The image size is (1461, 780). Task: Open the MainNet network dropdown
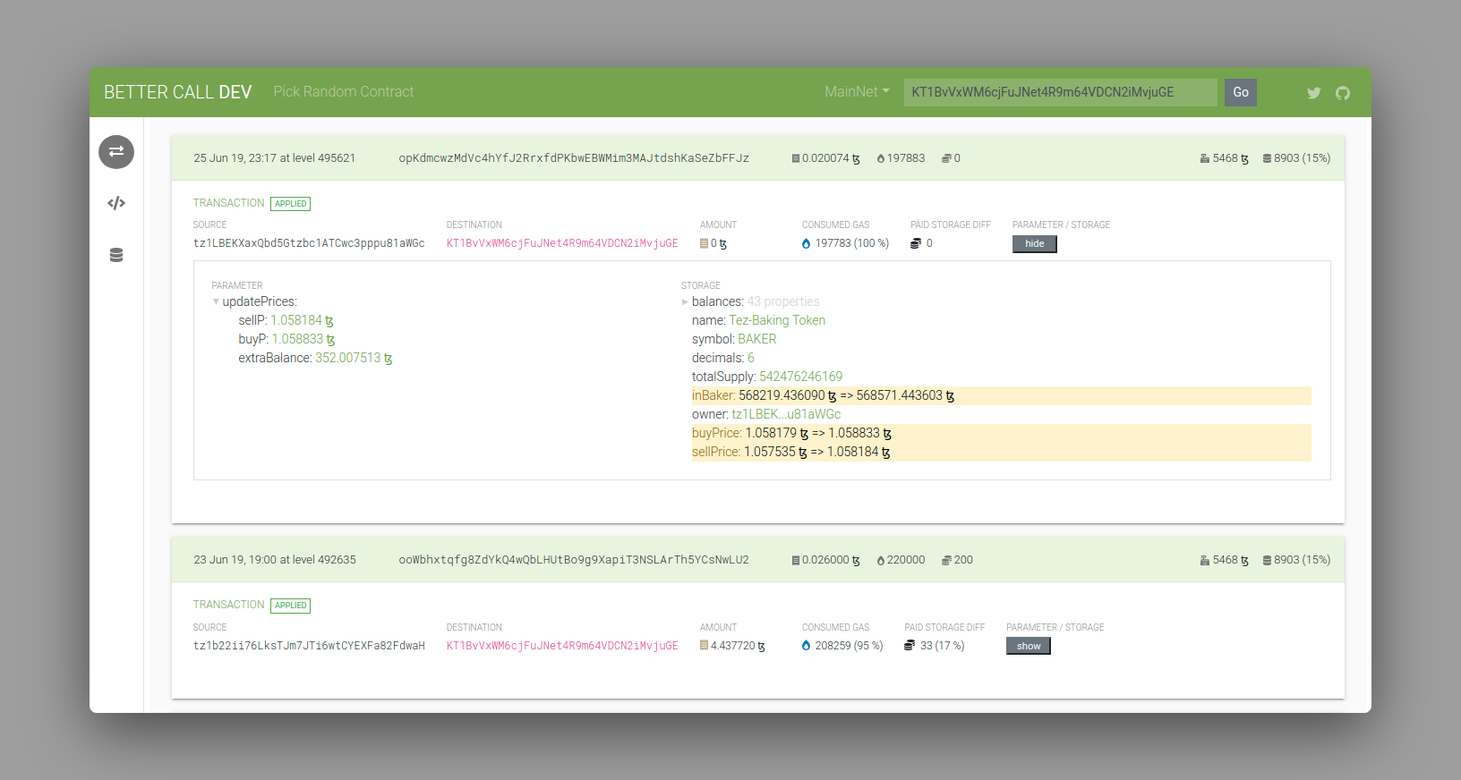tap(857, 92)
